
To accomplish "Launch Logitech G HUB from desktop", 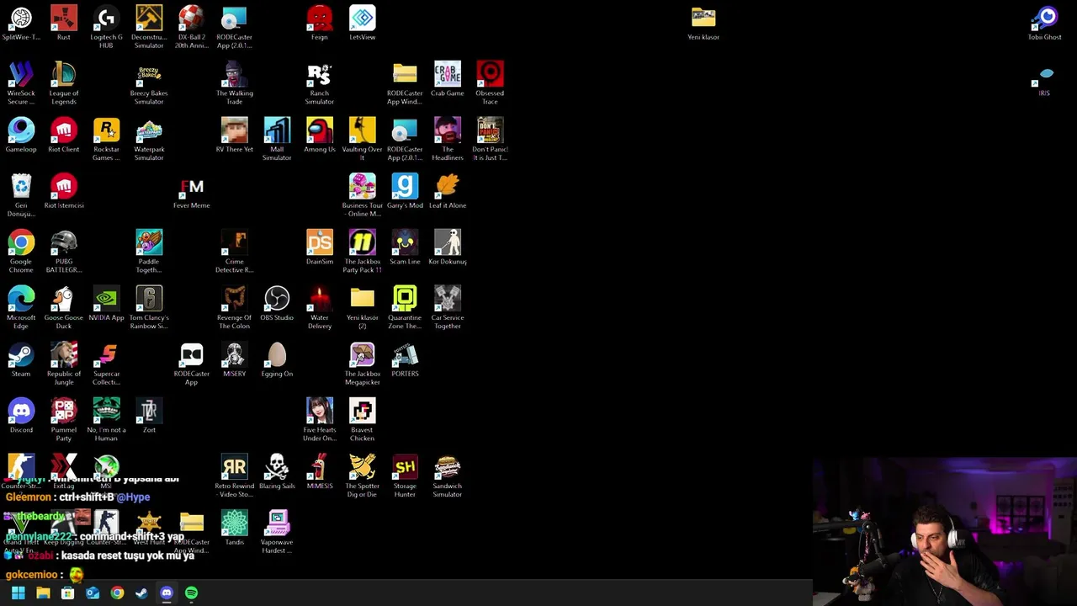I will click(106, 27).
